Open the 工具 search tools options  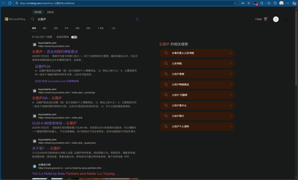[x=113, y=28]
